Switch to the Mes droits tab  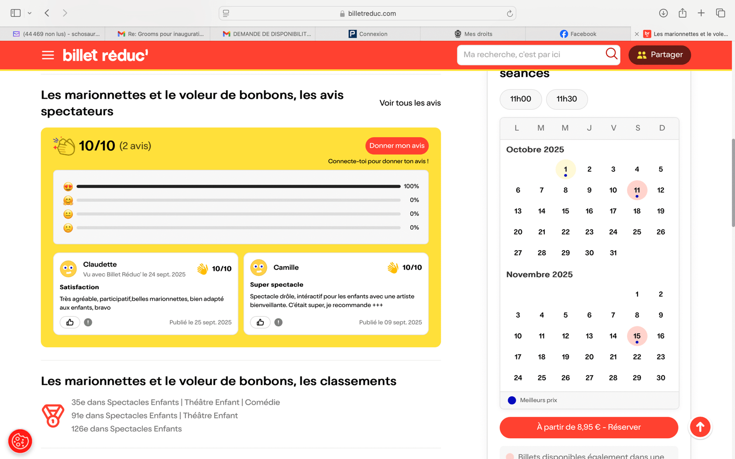[x=473, y=34]
